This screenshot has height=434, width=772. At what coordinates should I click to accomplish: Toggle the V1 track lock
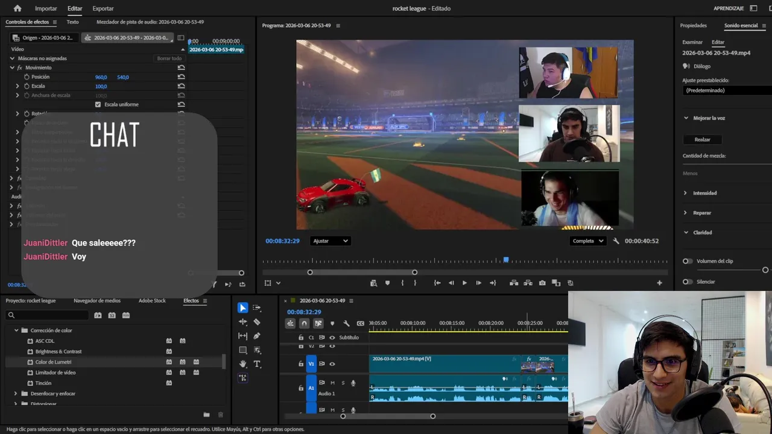[301, 364]
